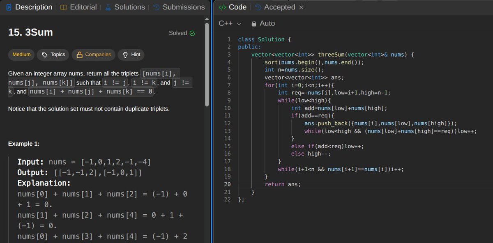Screen dimensions: 493x243
Task: Click the return ans; line
Action: tap(283, 184)
